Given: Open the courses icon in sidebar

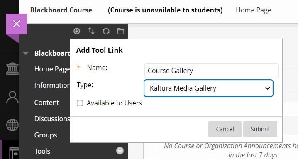Looking at the screenshot, I should pos(14,153).
